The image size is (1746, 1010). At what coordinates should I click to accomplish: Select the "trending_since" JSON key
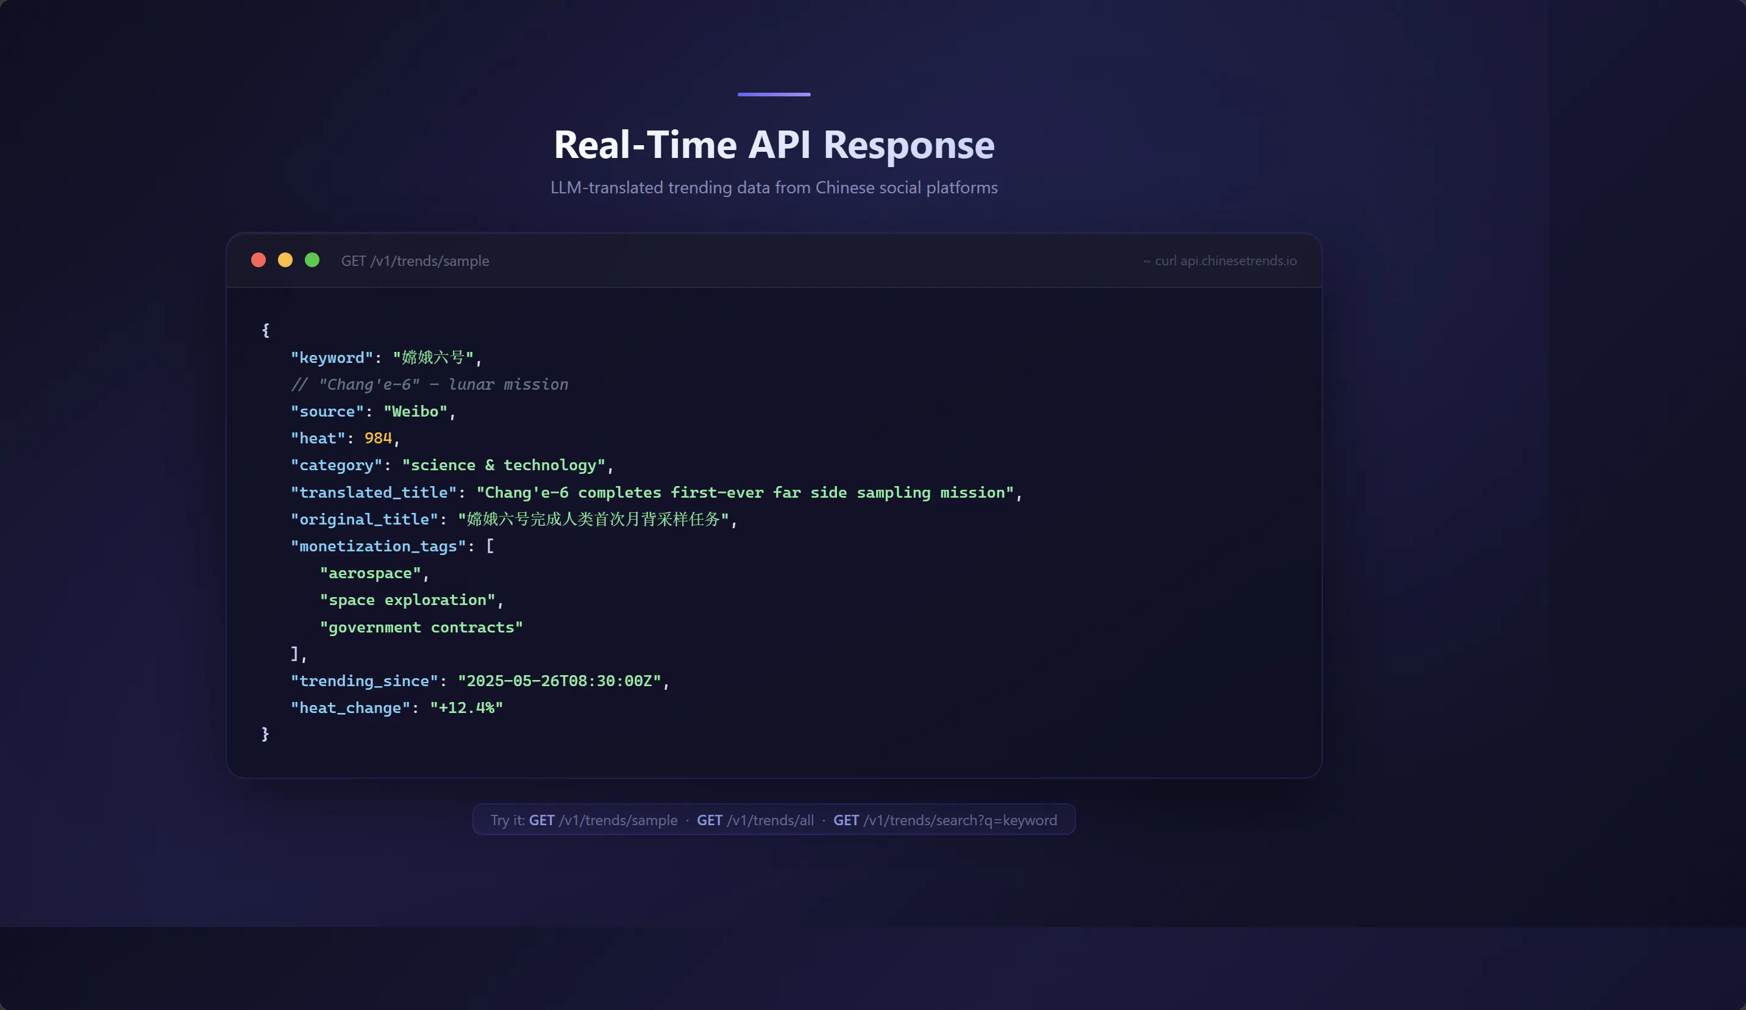(x=365, y=681)
